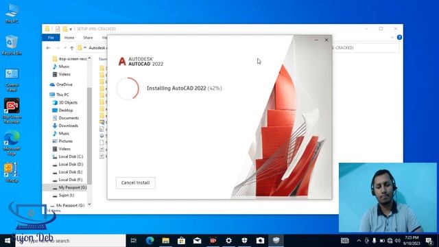The height and width of the screenshot is (247, 439).
Task: Open Recycle Bin desktop icon
Action: pos(12,45)
